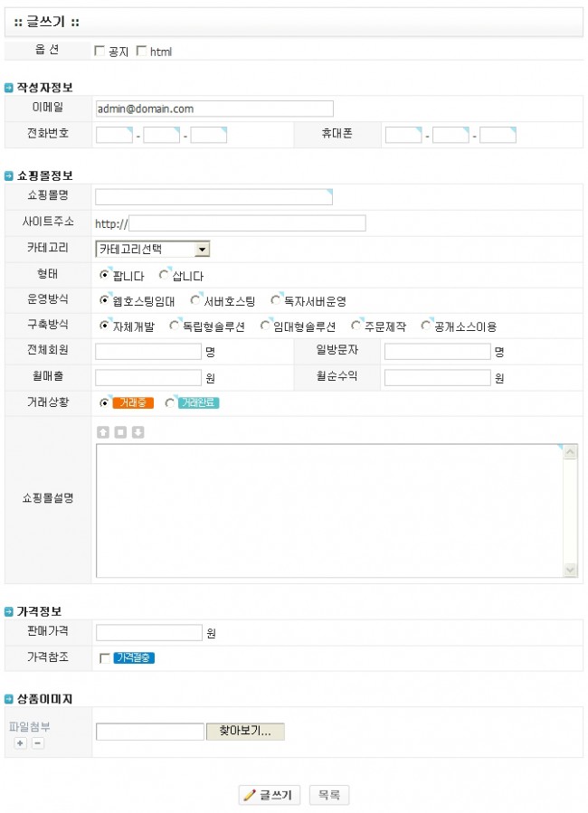Select 공개소스이용 build method

(426, 326)
